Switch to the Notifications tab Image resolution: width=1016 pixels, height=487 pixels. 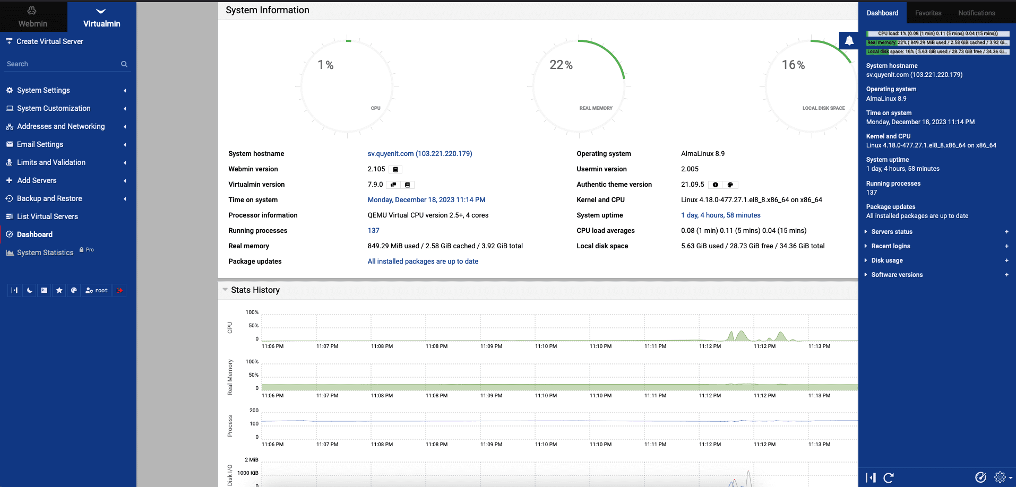click(976, 13)
